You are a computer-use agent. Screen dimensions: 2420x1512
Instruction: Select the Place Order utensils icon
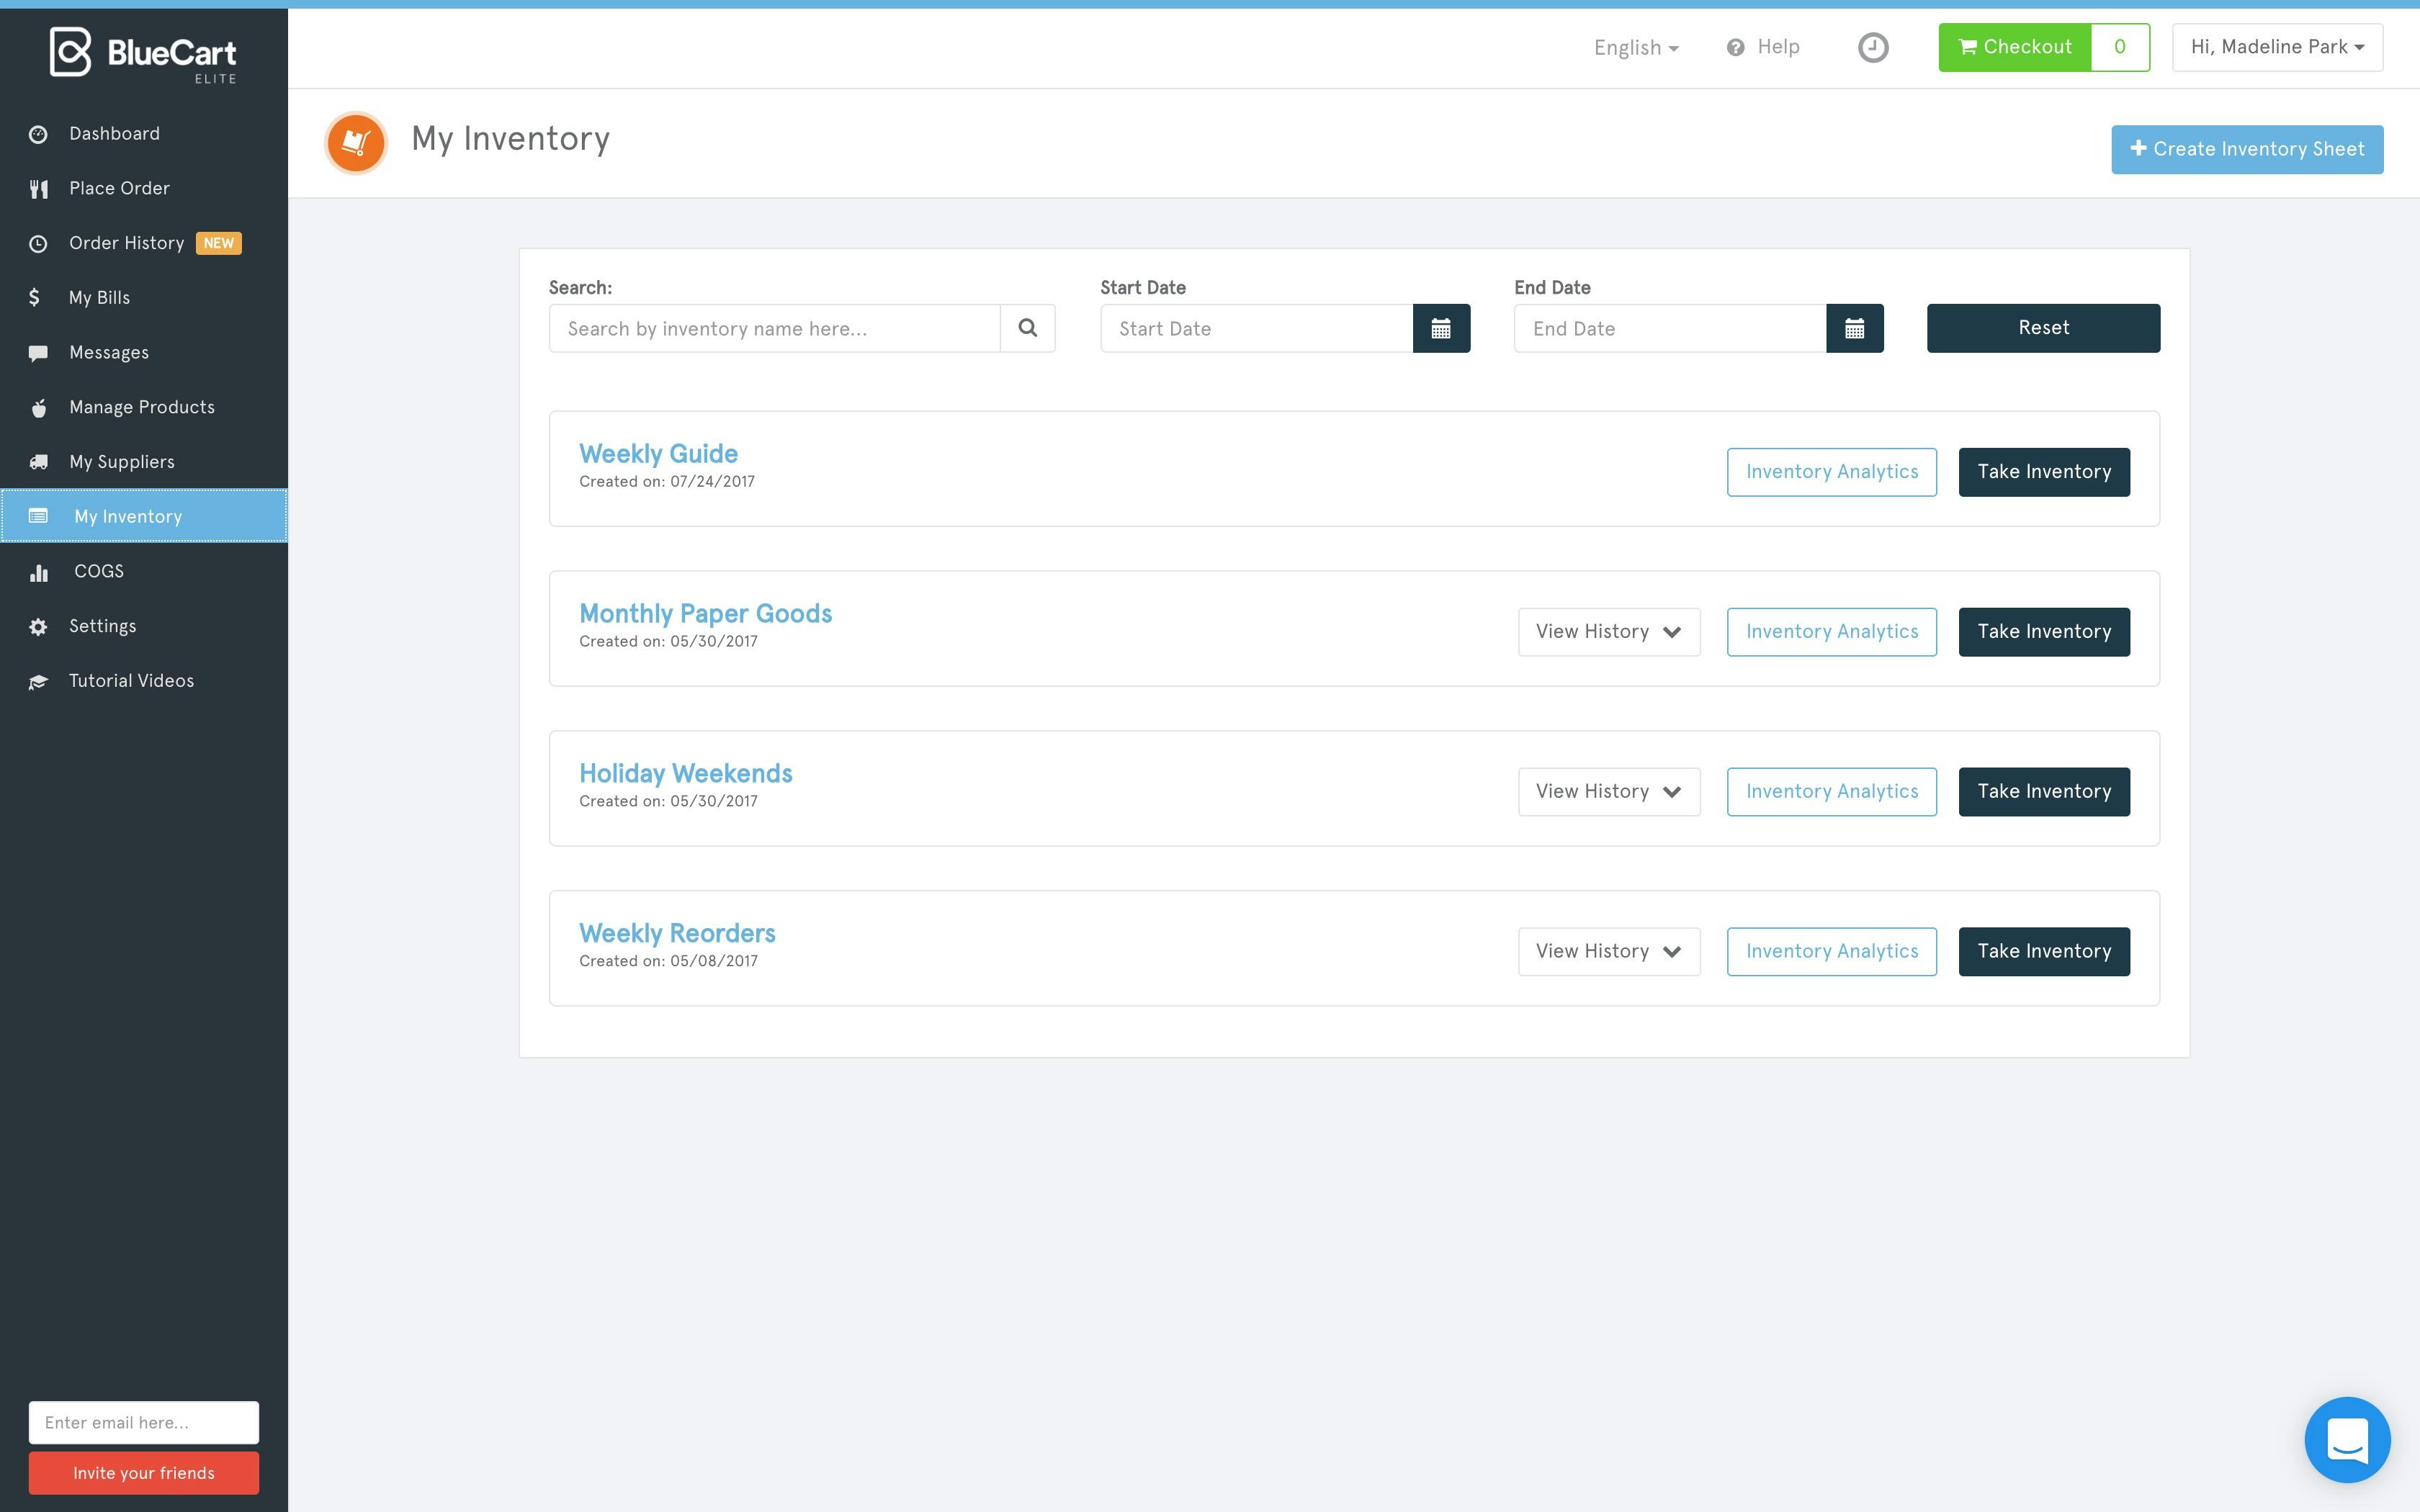pyautogui.click(x=38, y=188)
